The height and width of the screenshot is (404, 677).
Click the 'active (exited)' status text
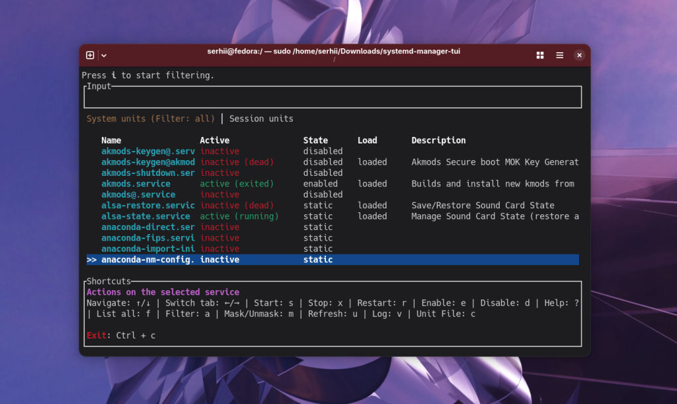237,183
